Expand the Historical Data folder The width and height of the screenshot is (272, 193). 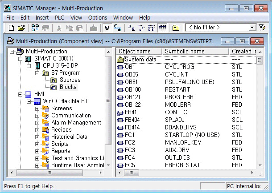pos(37,137)
